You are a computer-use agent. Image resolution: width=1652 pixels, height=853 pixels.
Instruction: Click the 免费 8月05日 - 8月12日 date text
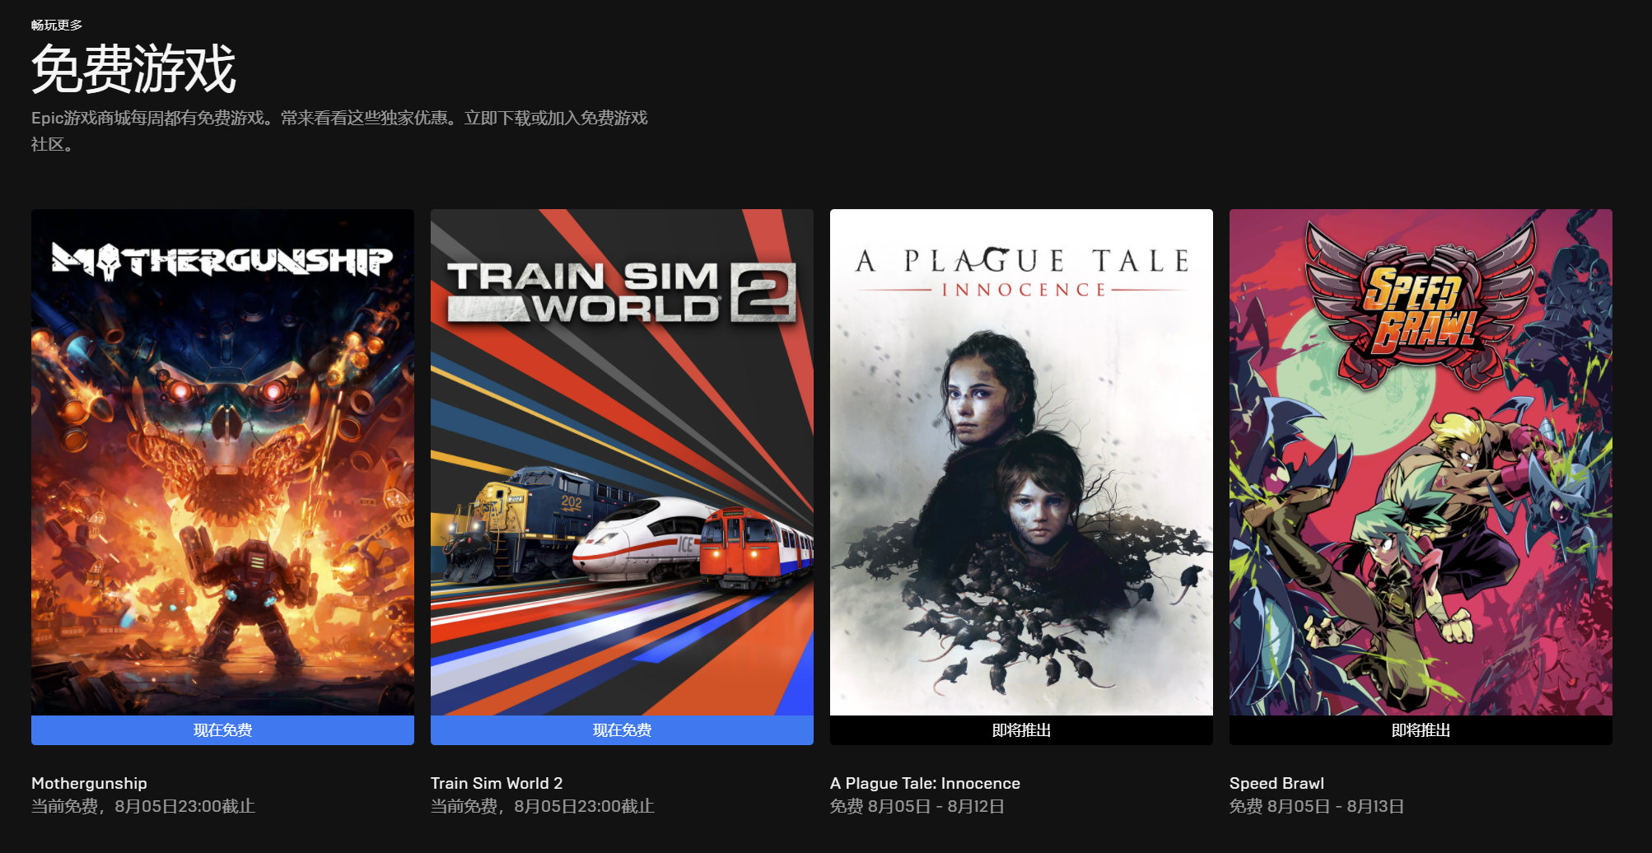tap(917, 806)
